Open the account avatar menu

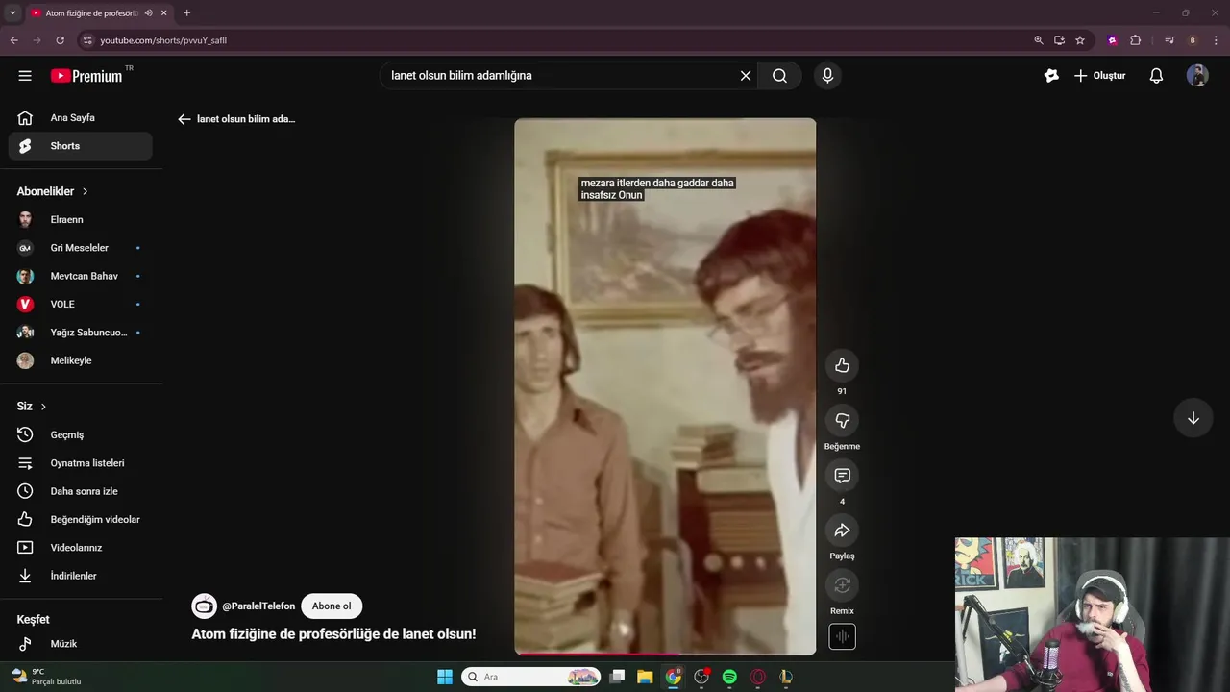pyautogui.click(x=1197, y=76)
